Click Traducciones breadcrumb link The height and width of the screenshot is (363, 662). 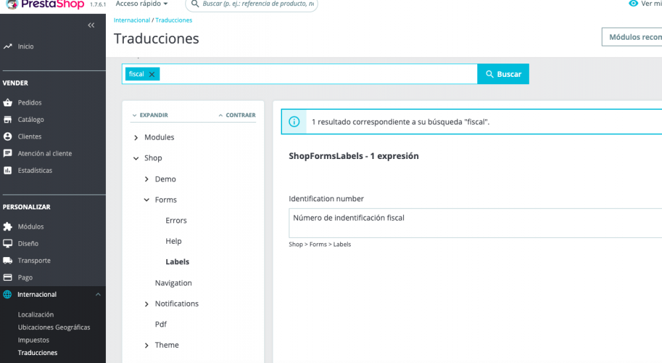coord(173,21)
